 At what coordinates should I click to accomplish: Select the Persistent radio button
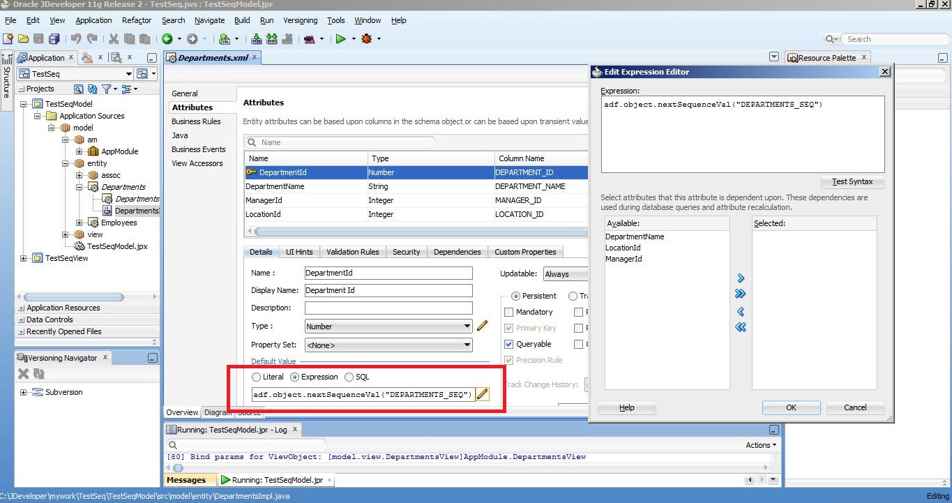pos(515,296)
